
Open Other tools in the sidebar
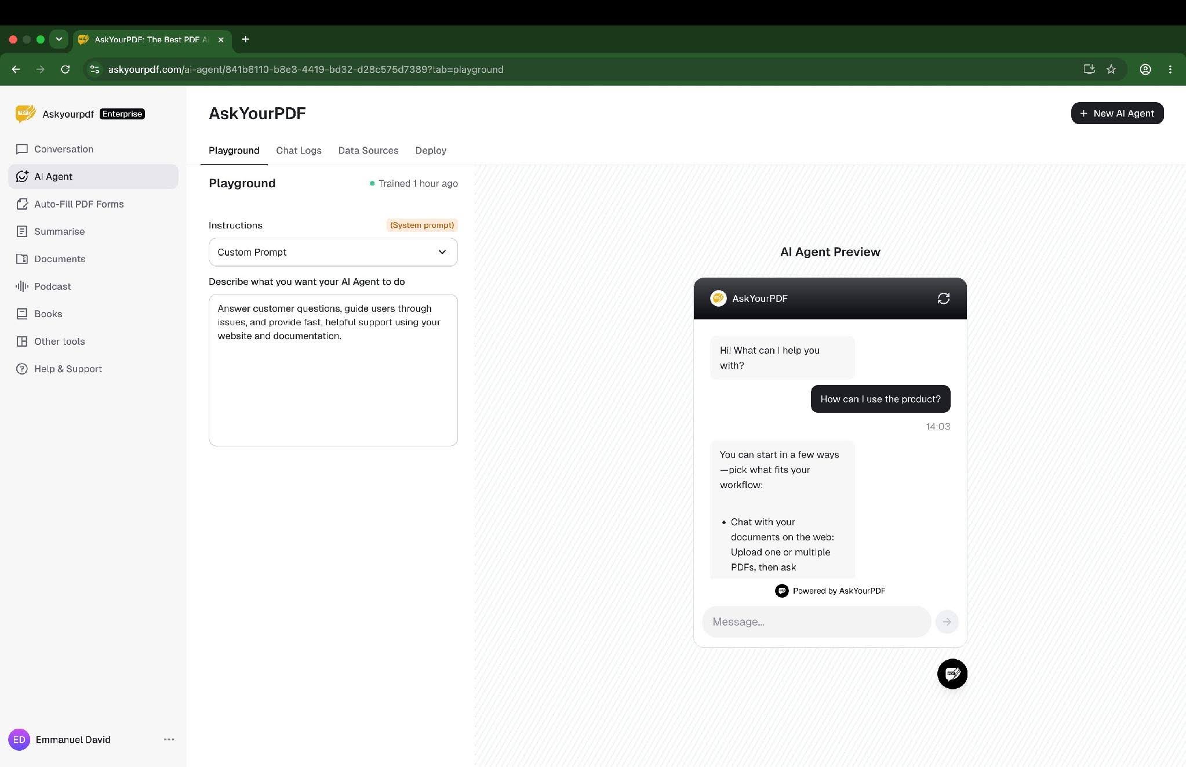(x=93, y=341)
